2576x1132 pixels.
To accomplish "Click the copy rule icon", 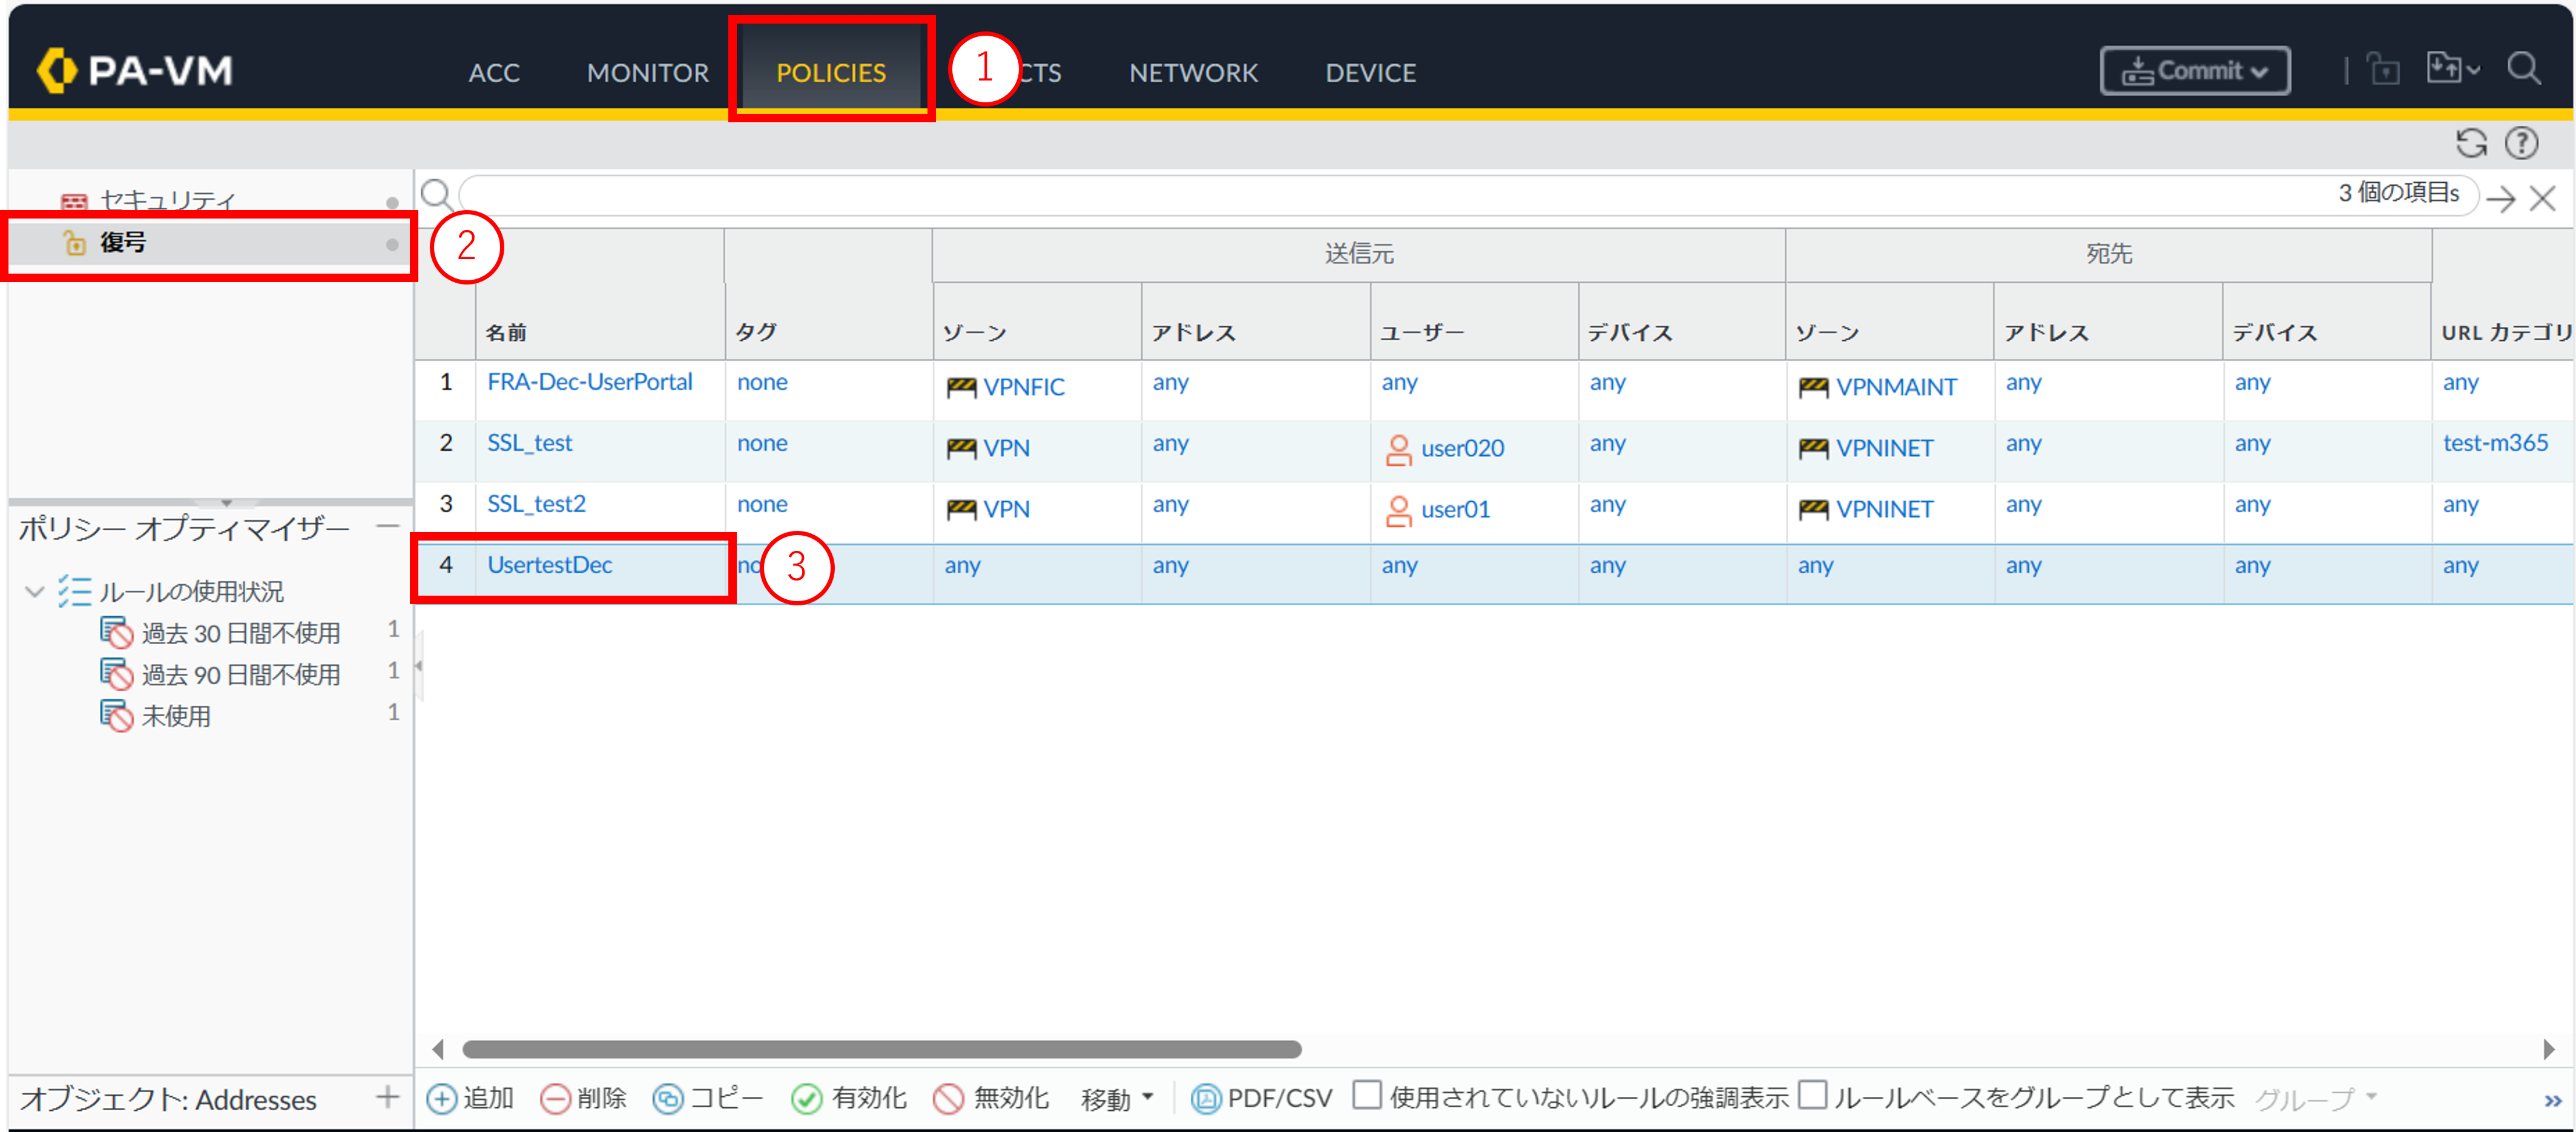I will [667, 1098].
